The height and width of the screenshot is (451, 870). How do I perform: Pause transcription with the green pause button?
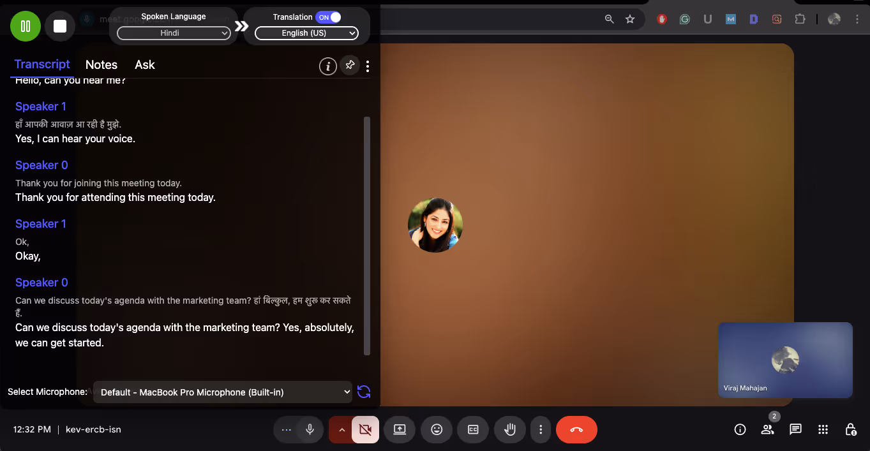(x=26, y=26)
